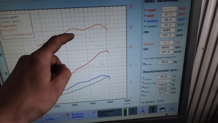Click the blue down arrow button
Screen dimensions: 218x123
(x=143, y=110)
